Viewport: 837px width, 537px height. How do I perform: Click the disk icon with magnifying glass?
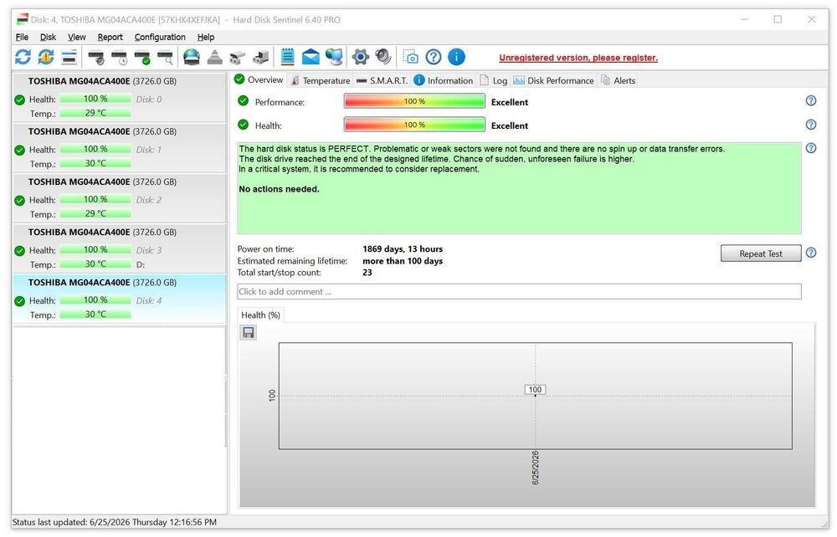pyautogui.click(x=165, y=57)
